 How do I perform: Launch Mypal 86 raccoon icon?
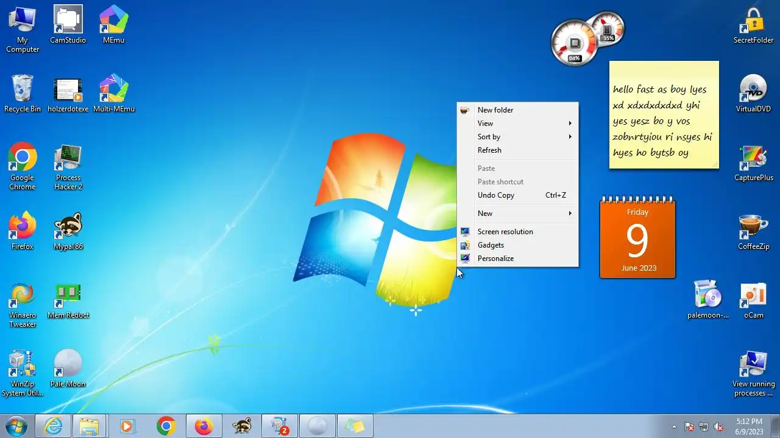68,231
